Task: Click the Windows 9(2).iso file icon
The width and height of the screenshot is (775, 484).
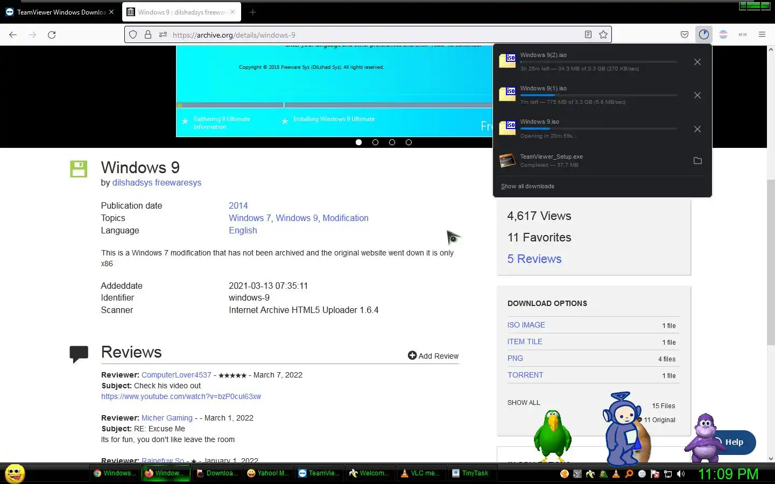Action: point(508,61)
